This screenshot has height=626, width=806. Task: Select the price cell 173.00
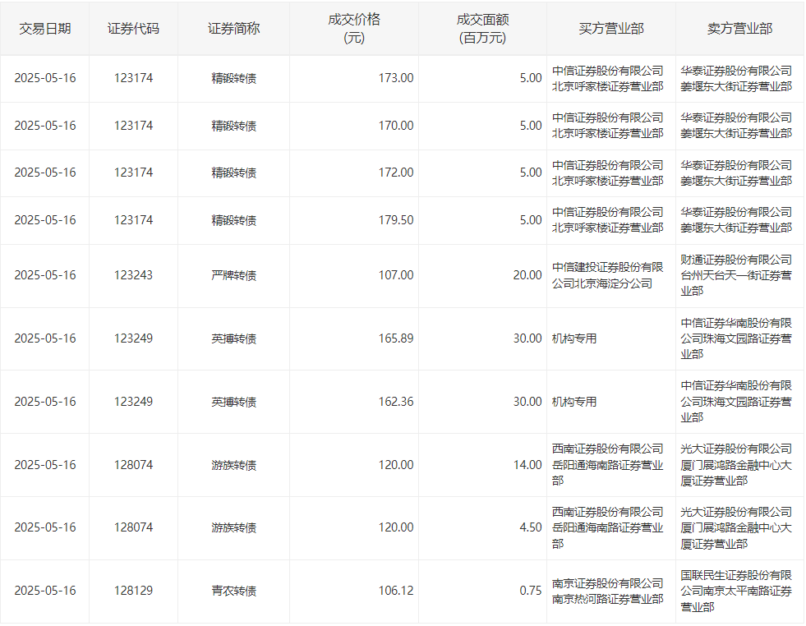(396, 78)
